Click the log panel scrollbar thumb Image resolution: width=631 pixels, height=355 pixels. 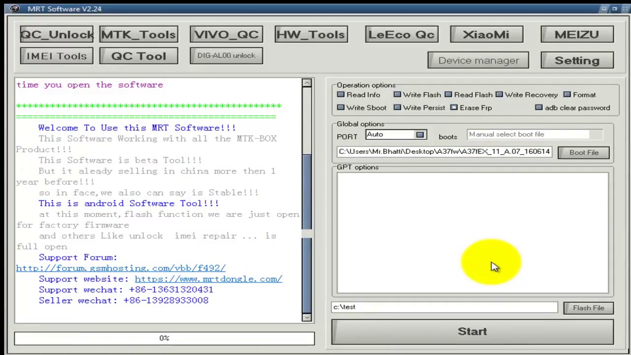(x=307, y=233)
